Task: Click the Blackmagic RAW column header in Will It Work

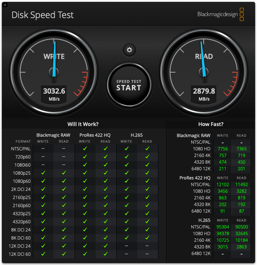Action: [53, 135]
